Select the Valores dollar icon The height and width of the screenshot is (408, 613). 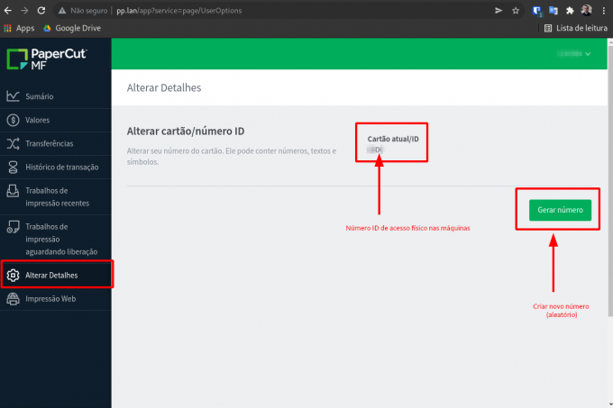(13, 120)
